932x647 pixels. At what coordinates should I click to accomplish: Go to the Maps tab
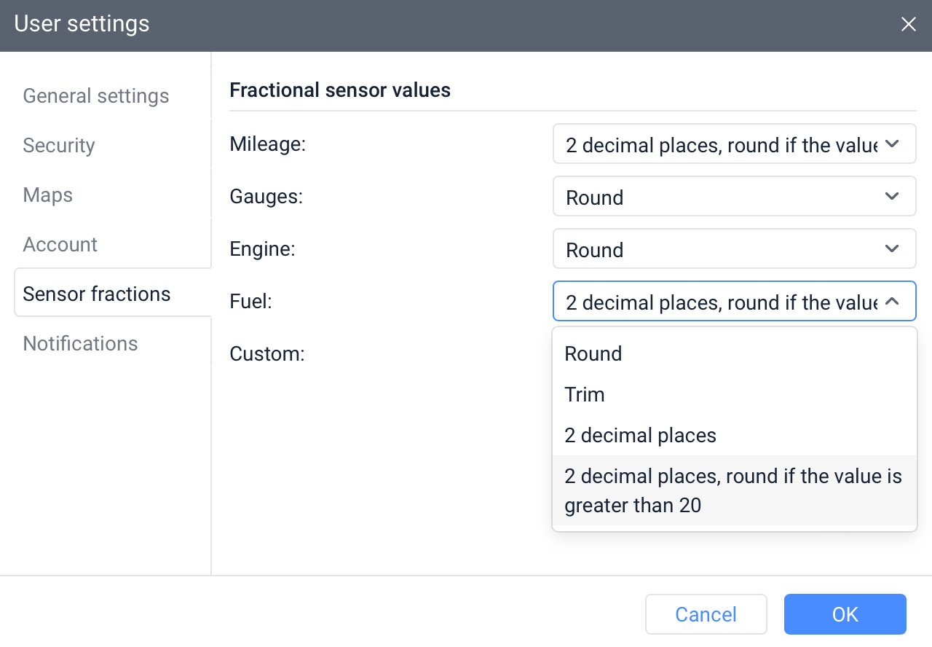pyautogui.click(x=48, y=195)
